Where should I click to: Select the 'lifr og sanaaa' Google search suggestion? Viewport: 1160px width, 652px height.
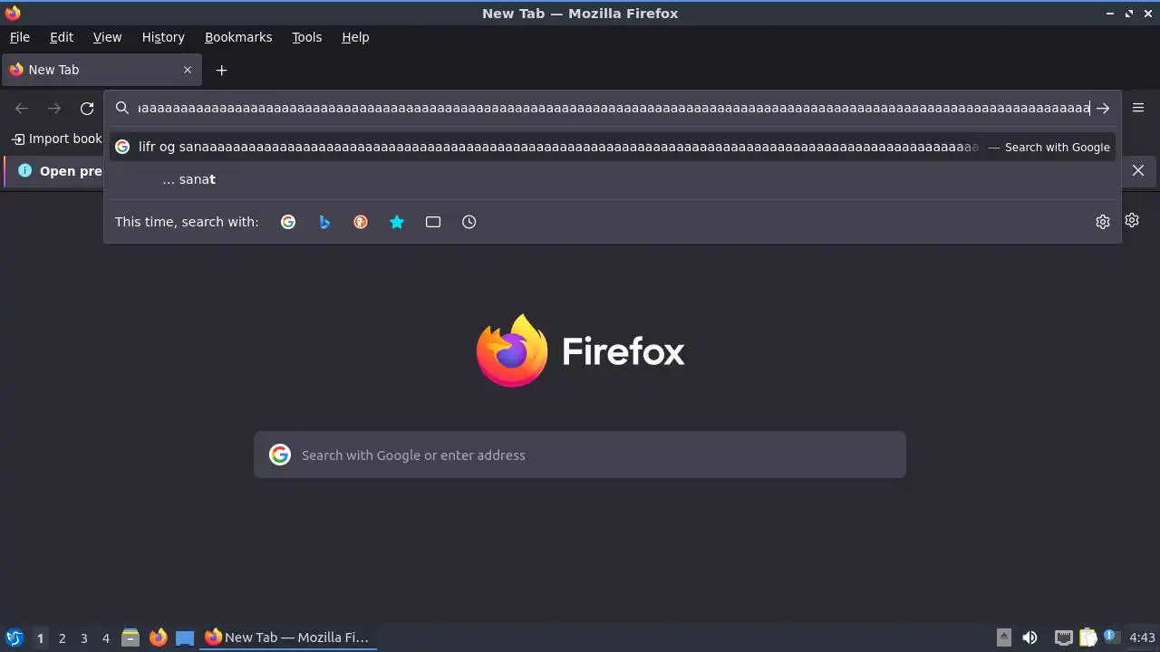pos(613,147)
